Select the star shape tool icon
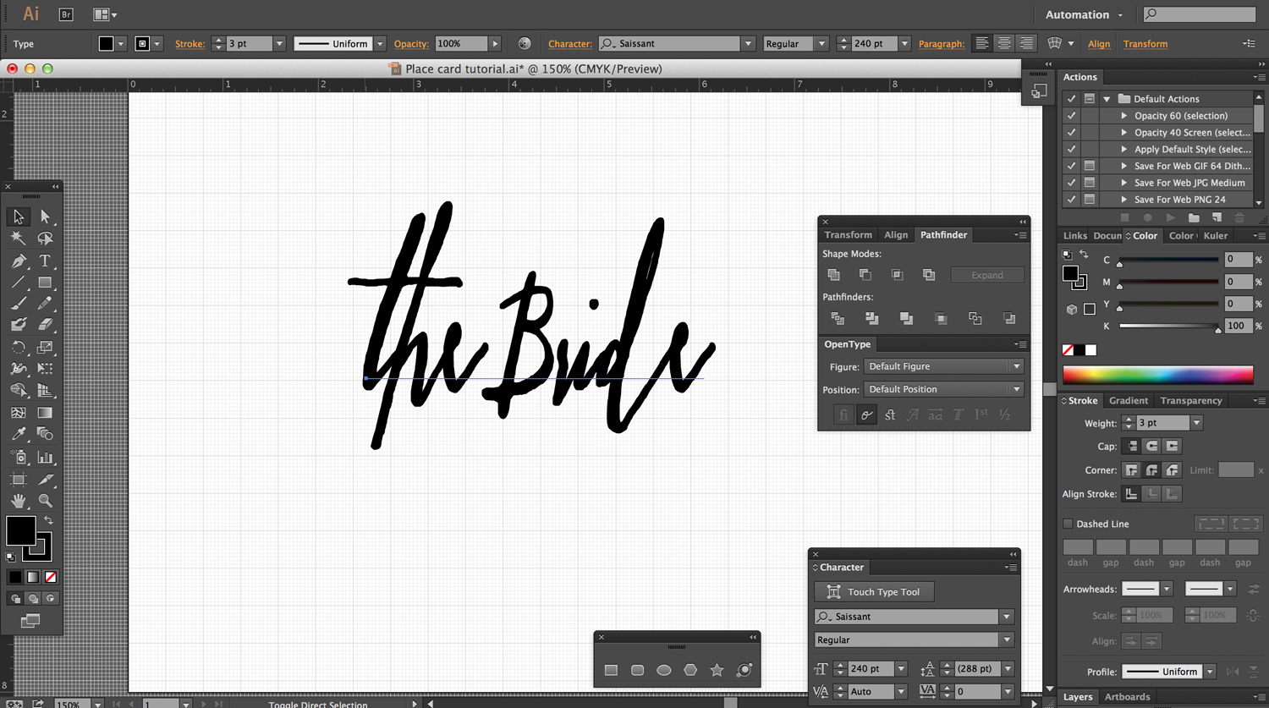The width and height of the screenshot is (1269, 708). click(717, 670)
